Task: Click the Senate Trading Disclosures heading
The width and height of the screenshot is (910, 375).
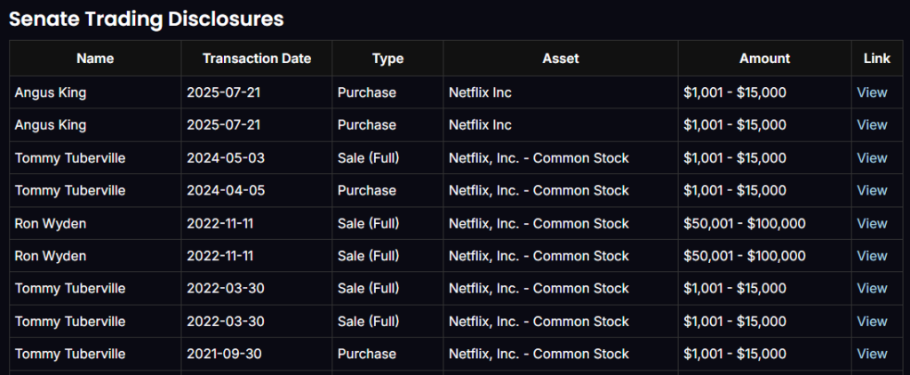Action: (x=147, y=18)
